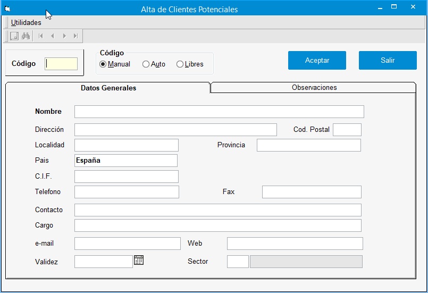Click the binoculars search icon
This screenshot has height=293, width=428.
click(26, 36)
